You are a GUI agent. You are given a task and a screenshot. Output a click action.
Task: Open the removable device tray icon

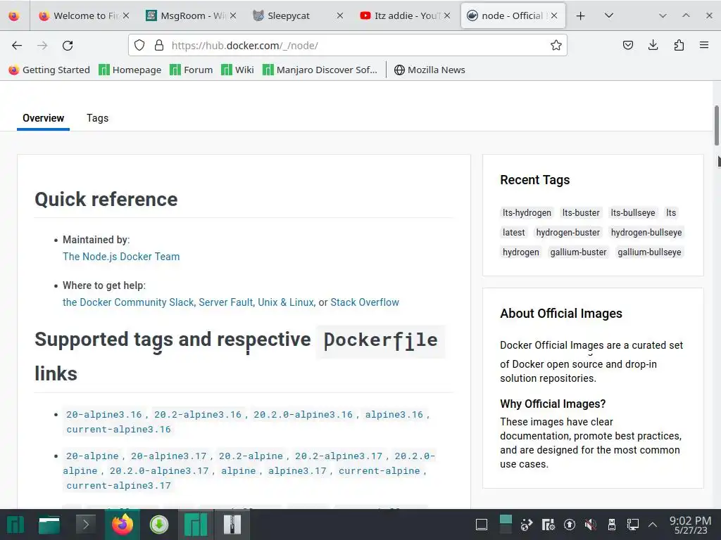(x=612, y=525)
